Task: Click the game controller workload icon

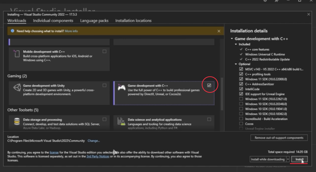Action: [x=122, y=88]
